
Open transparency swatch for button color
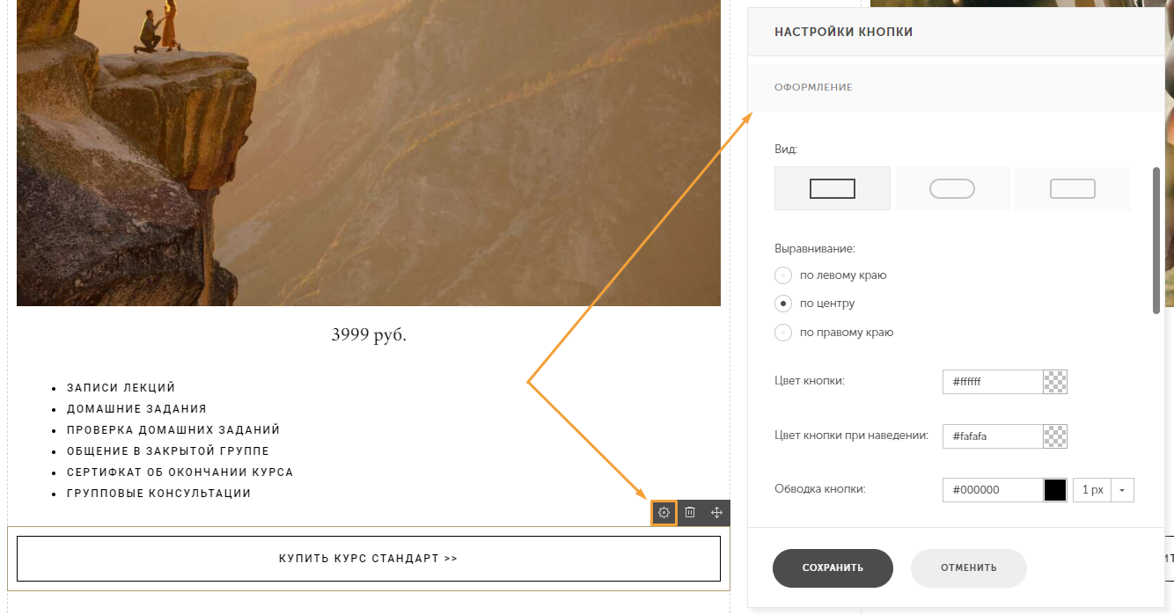click(1055, 382)
